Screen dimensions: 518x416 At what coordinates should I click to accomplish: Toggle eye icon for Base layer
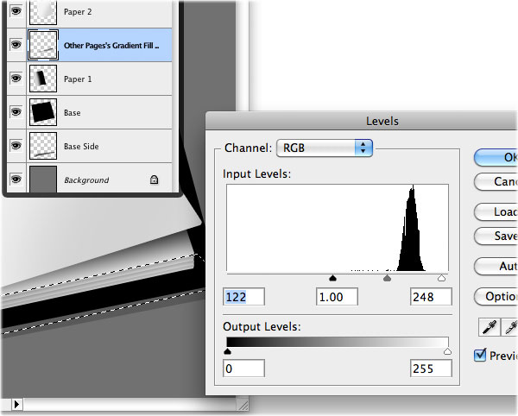pyautogui.click(x=16, y=112)
